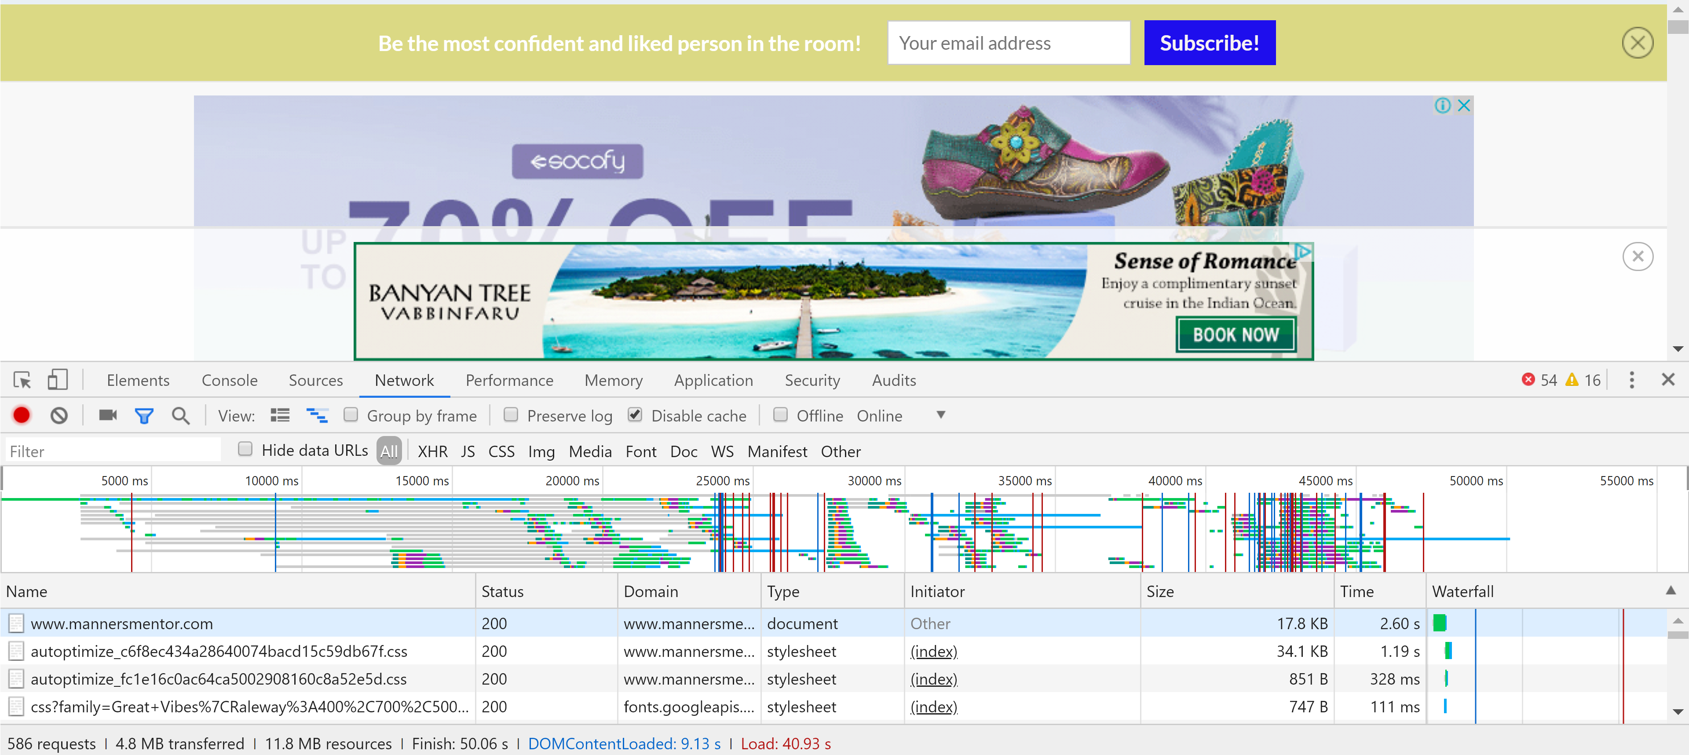Filter requests by CSS
The width and height of the screenshot is (1689, 755).
501,451
